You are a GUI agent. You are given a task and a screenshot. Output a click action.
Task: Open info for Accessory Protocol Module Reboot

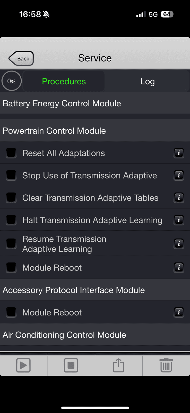tap(179, 312)
